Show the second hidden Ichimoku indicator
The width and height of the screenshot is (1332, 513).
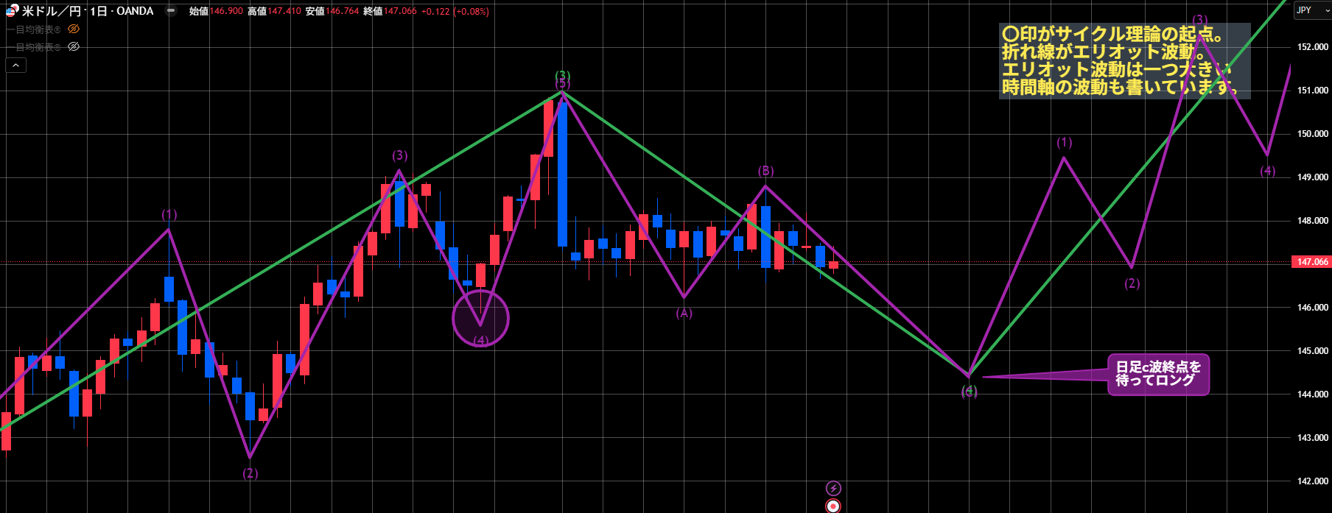coord(74,47)
